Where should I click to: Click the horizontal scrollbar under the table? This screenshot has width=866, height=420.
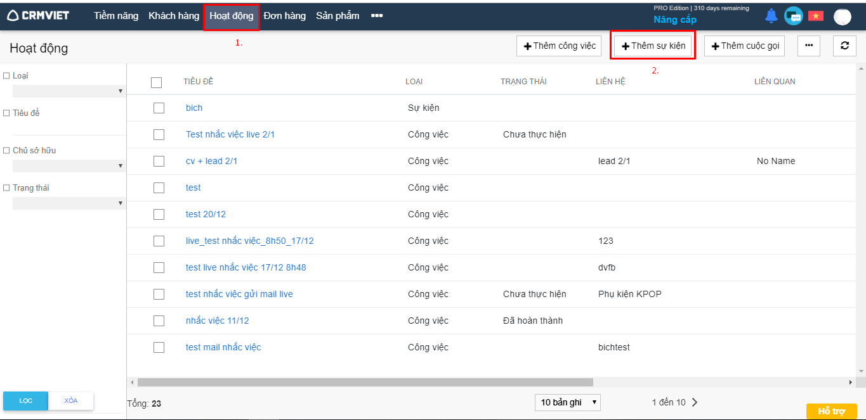[365, 383]
